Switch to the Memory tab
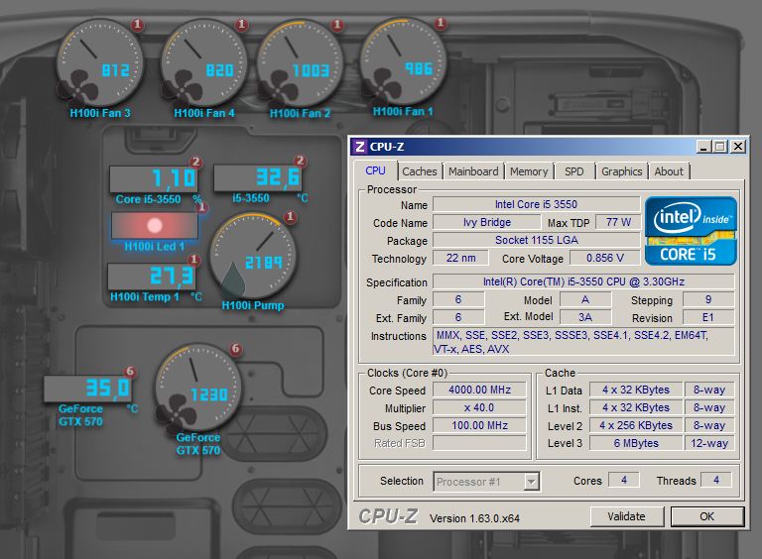762x559 pixels. pos(529,171)
